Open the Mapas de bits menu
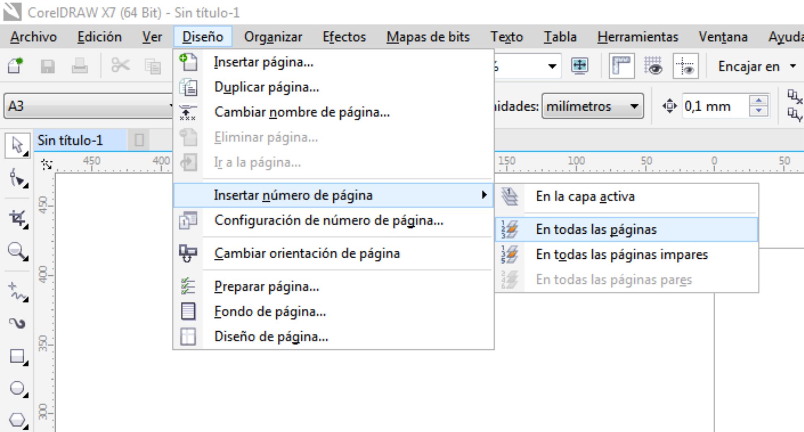 point(428,37)
